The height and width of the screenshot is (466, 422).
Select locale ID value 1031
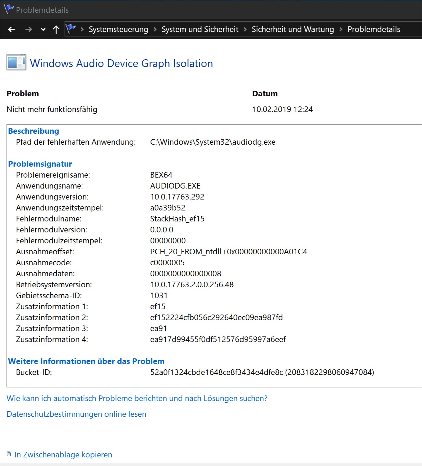coord(159,296)
